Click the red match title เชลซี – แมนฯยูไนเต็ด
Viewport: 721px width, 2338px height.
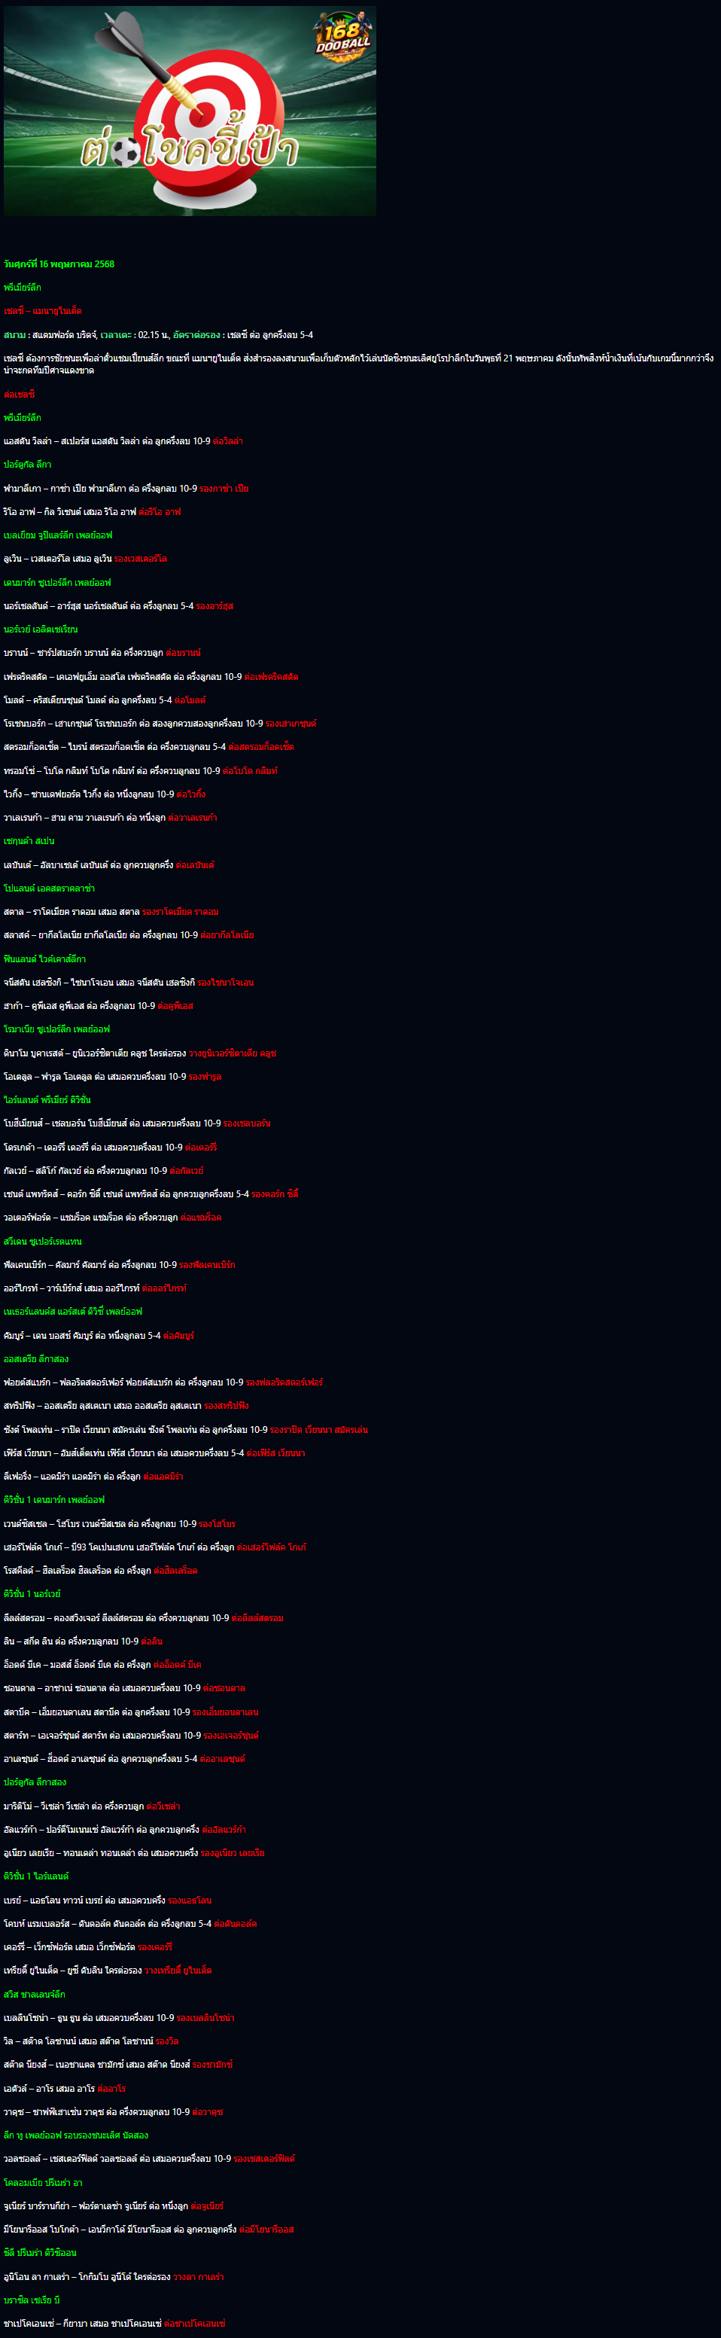click(43, 310)
